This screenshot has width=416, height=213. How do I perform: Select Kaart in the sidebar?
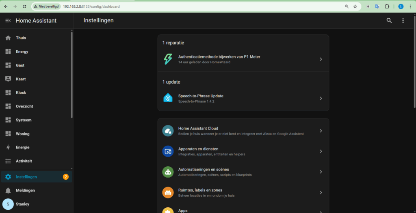(21, 79)
